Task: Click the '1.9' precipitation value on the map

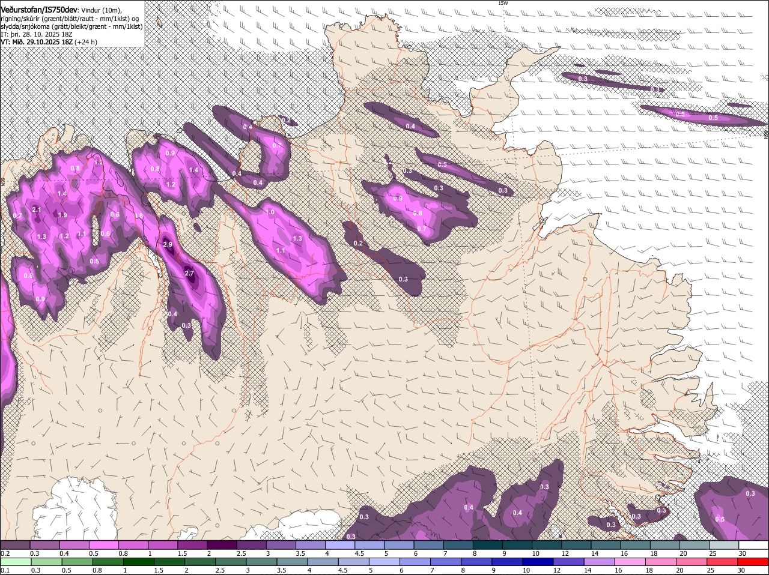Action: pos(62,215)
